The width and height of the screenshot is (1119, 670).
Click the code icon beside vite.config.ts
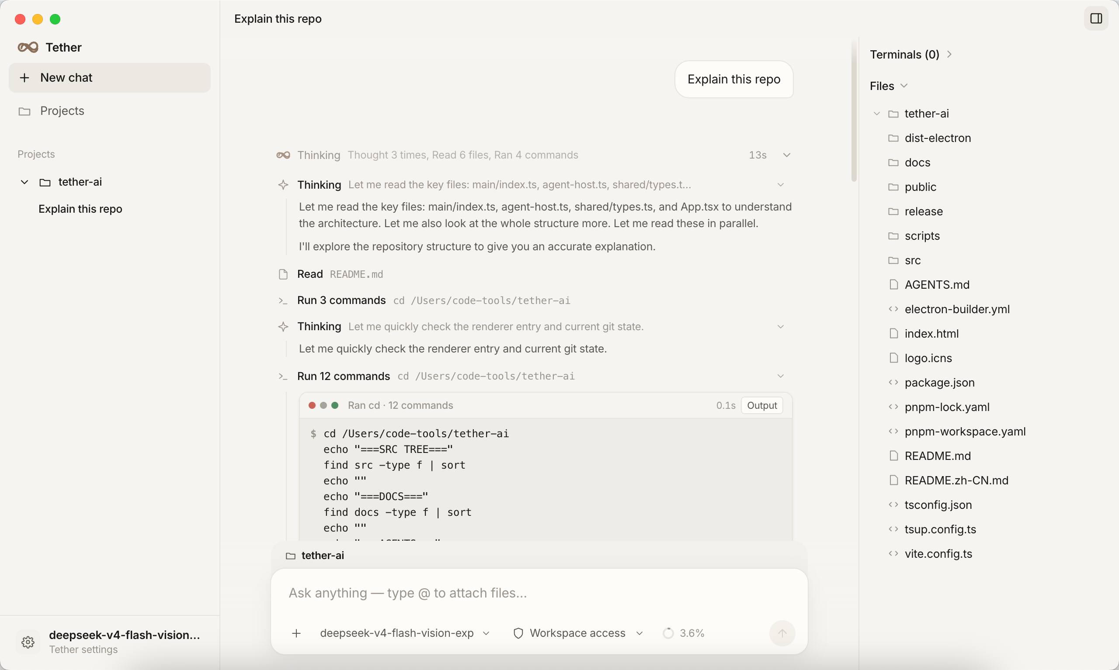tap(893, 553)
